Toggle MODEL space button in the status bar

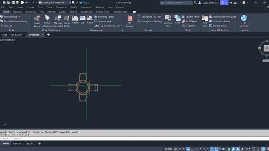168,149
